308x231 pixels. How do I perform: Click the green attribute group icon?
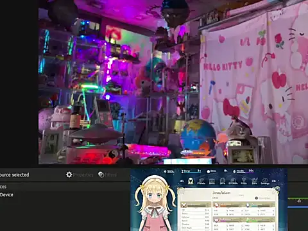click(x=248, y=220)
